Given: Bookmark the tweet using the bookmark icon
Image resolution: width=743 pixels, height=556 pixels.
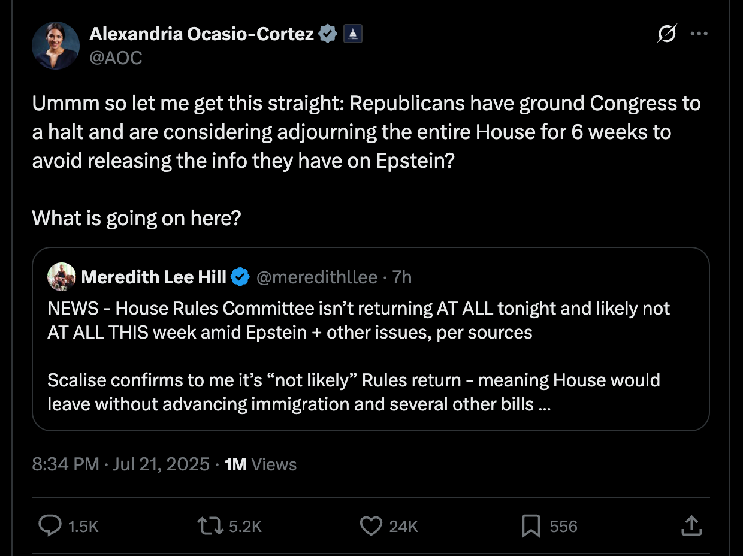Looking at the screenshot, I should pyautogui.click(x=531, y=526).
